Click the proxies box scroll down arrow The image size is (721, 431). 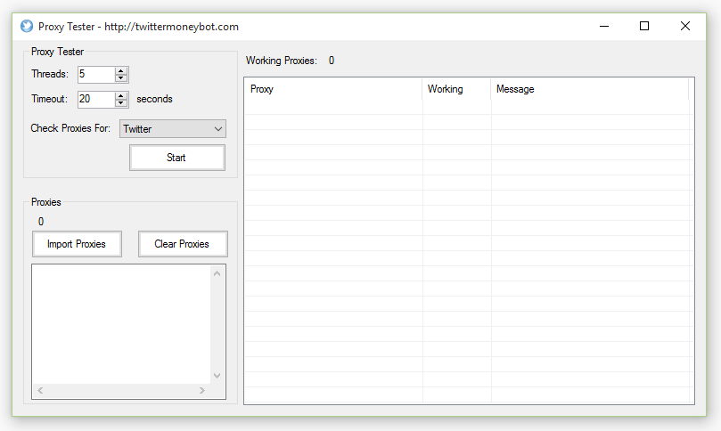217,376
